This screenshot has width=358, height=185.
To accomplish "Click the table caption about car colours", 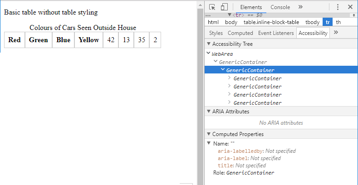I will click(x=83, y=28).
